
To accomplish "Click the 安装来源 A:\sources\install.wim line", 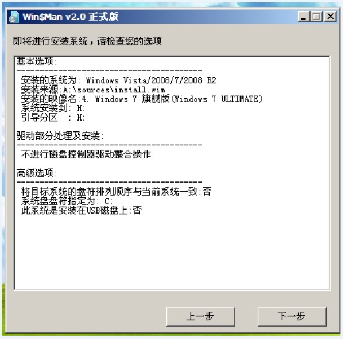I will [x=93, y=90].
